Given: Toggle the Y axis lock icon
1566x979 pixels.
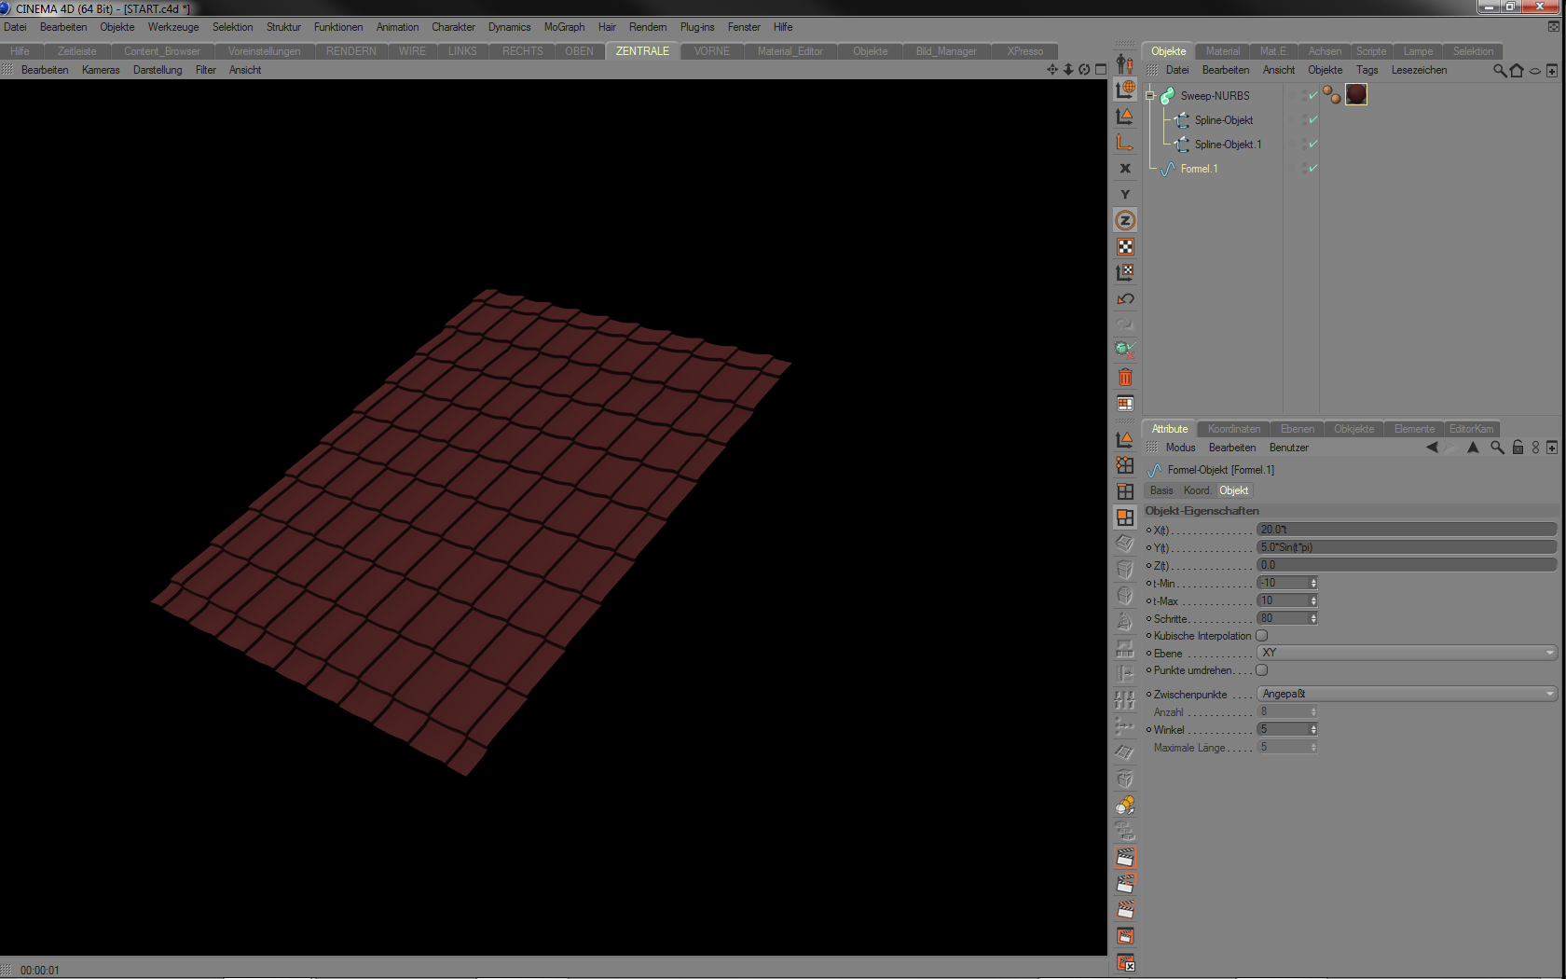Looking at the screenshot, I should pos(1125,195).
